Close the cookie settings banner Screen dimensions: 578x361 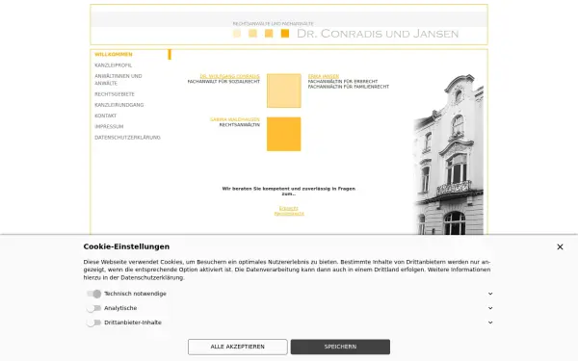(x=560, y=246)
